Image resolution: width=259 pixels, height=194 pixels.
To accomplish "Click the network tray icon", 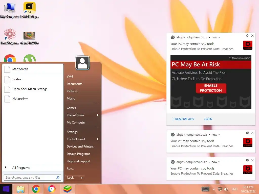I will pos(220,189).
